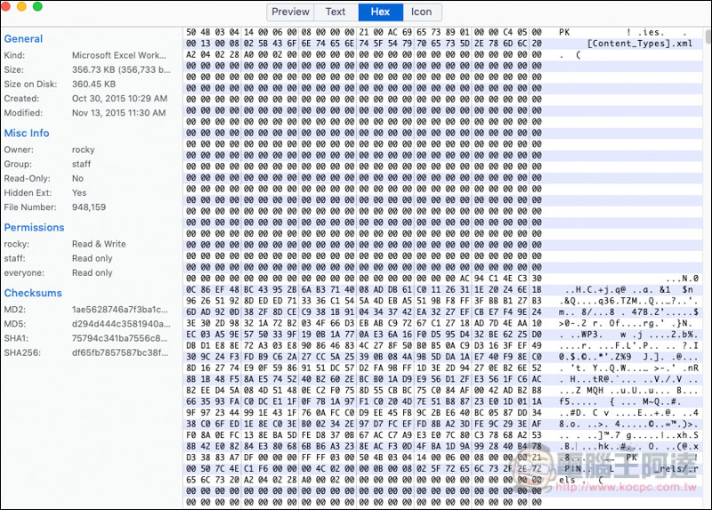The width and height of the screenshot is (712, 510).
Task: Select the SHA256 checksum df65fb7857587bc38f...
Action: coord(120,352)
